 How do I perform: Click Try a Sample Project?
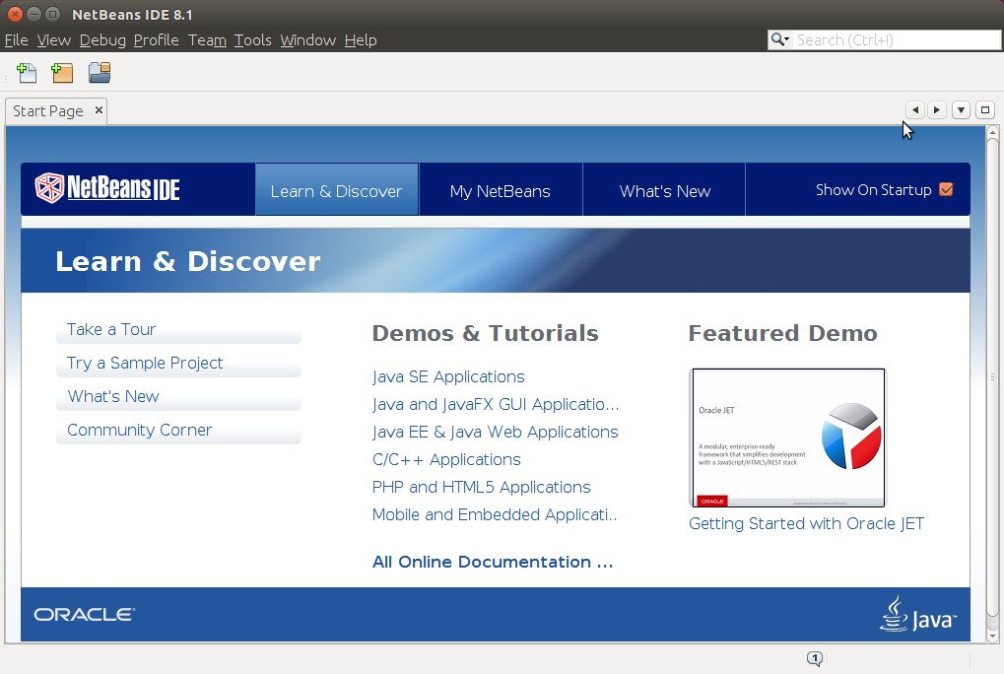tap(178, 364)
